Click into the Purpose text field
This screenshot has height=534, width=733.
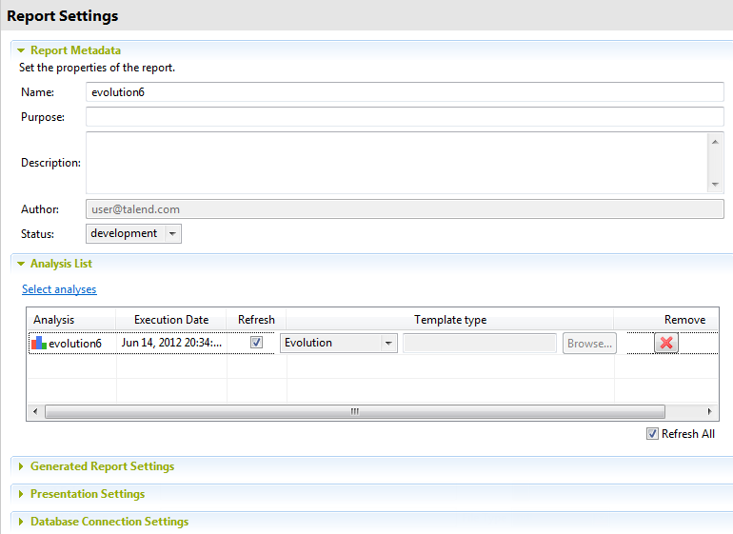pos(405,117)
